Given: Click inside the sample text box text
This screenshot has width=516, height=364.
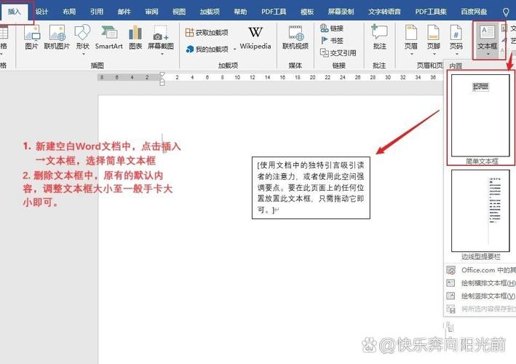Looking at the screenshot, I should 311,187.
